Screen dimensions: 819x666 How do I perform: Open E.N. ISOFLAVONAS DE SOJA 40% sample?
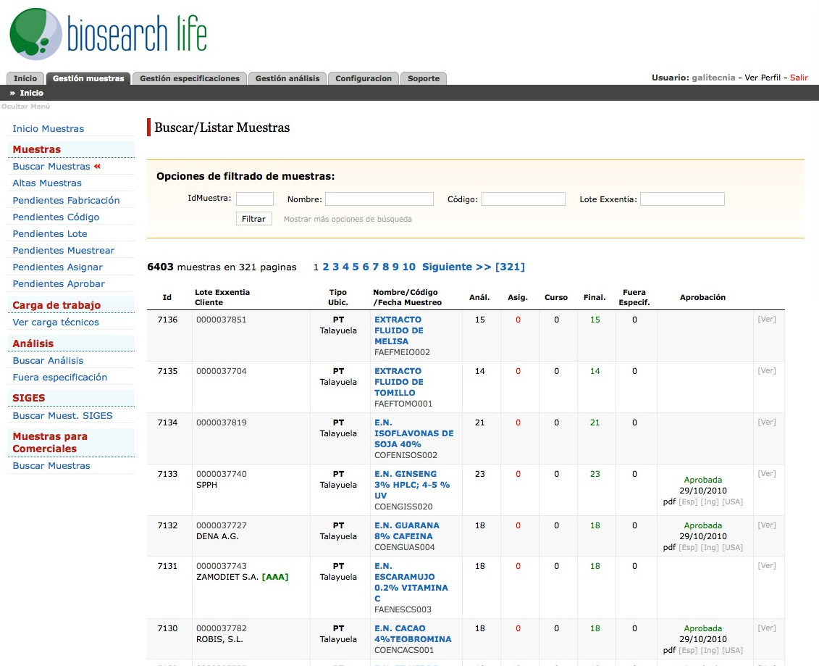[413, 433]
